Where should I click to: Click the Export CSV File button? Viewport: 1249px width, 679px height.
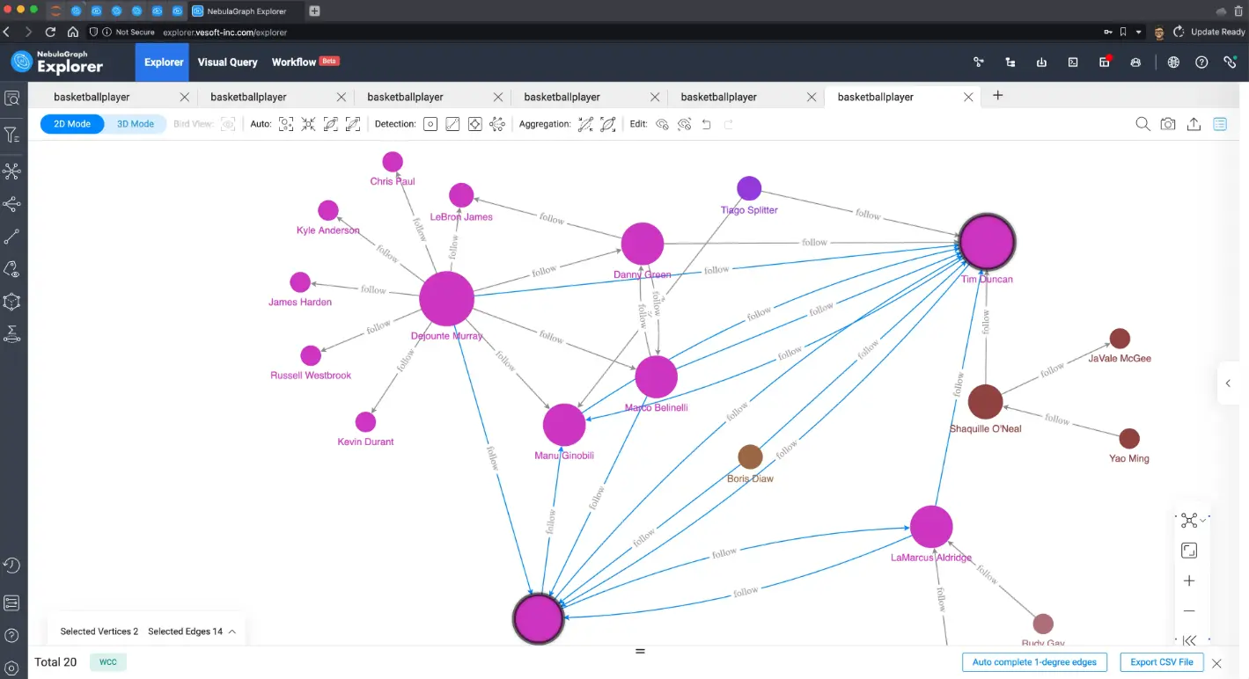tap(1162, 662)
